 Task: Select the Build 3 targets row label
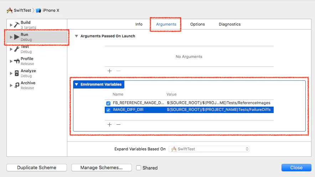tap(28, 25)
